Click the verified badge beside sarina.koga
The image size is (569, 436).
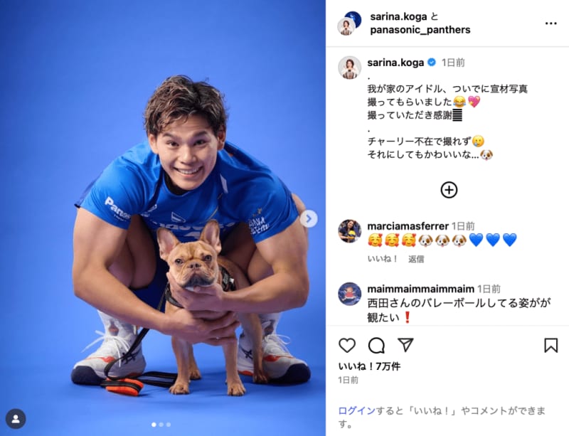point(432,63)
